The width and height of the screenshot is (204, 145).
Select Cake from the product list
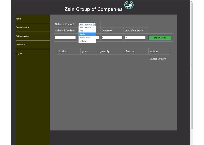click(87, 31)
